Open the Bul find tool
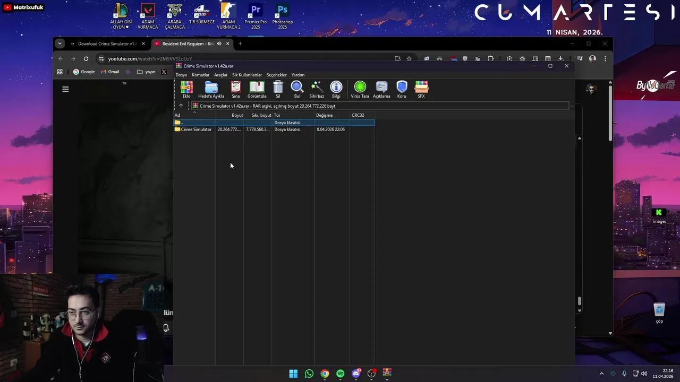Viewport: 680px width, 382px height. [x=297, y=89]
